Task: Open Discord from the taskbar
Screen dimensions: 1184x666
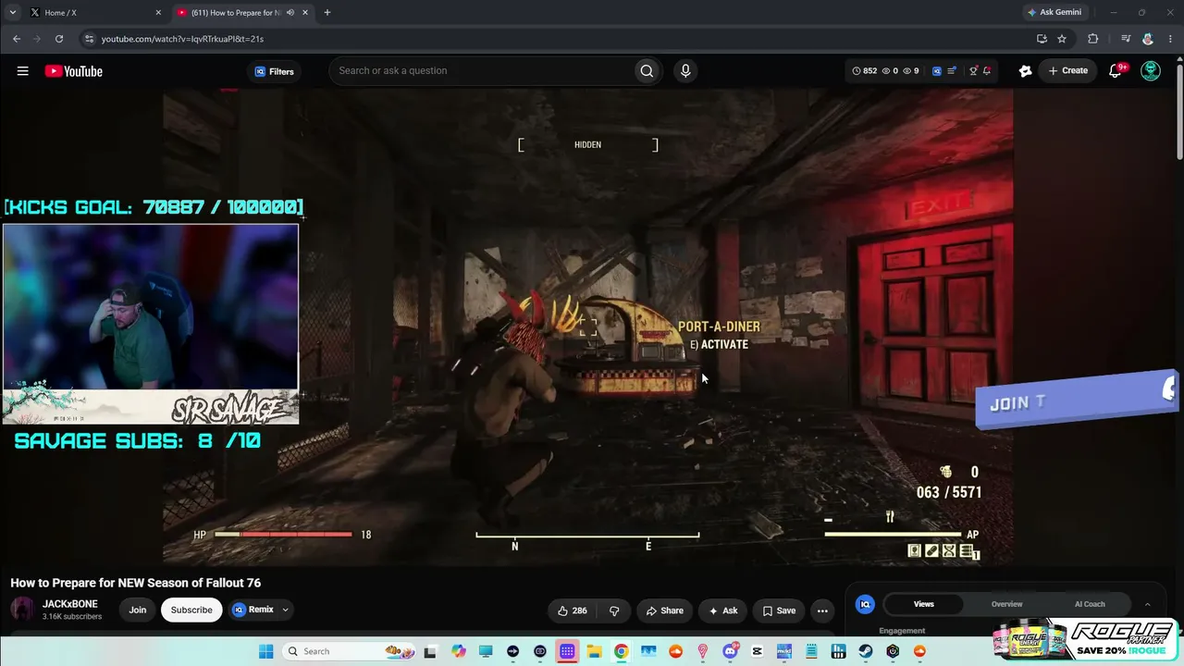Action: (730, 651)
